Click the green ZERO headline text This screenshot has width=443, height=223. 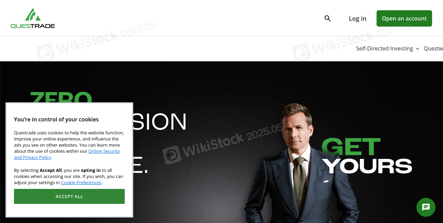click(x=61, y=97)
